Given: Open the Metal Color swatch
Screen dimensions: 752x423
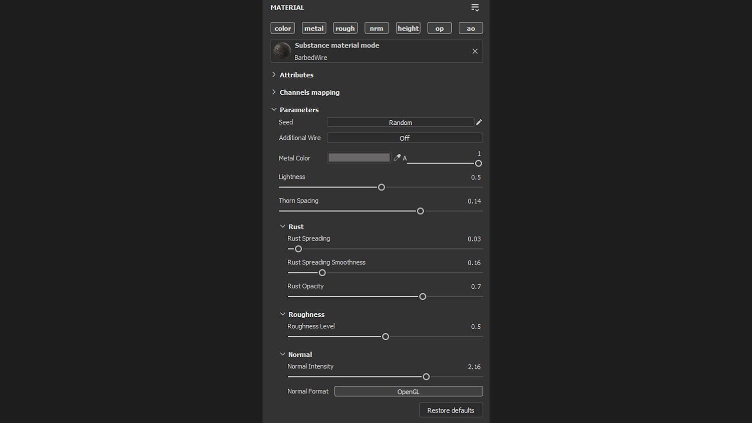Looking at the screenshot, I should [x=359, y=158].
